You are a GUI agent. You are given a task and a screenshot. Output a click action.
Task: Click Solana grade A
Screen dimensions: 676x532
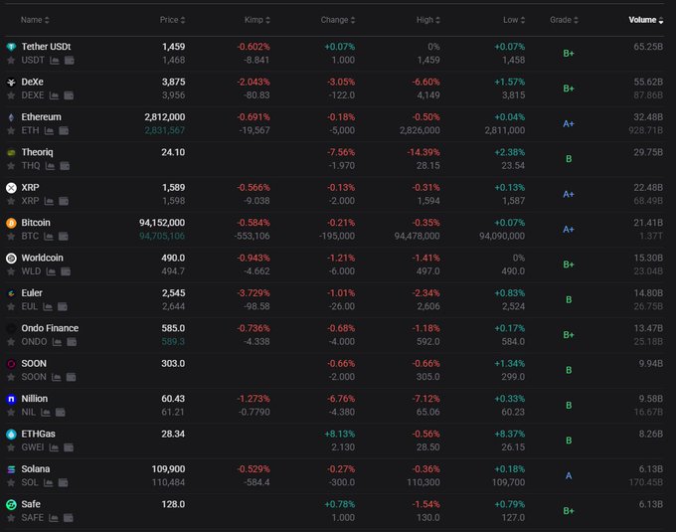click(x=569, y=476)
